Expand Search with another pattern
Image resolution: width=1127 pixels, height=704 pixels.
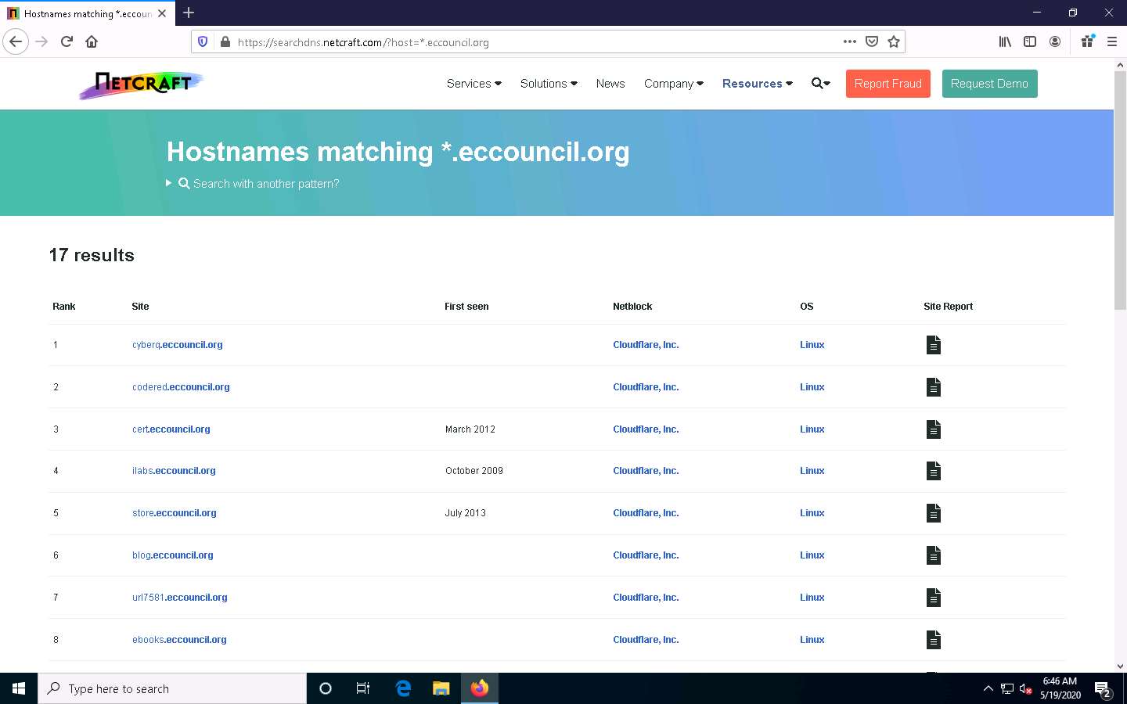(254, 184)
